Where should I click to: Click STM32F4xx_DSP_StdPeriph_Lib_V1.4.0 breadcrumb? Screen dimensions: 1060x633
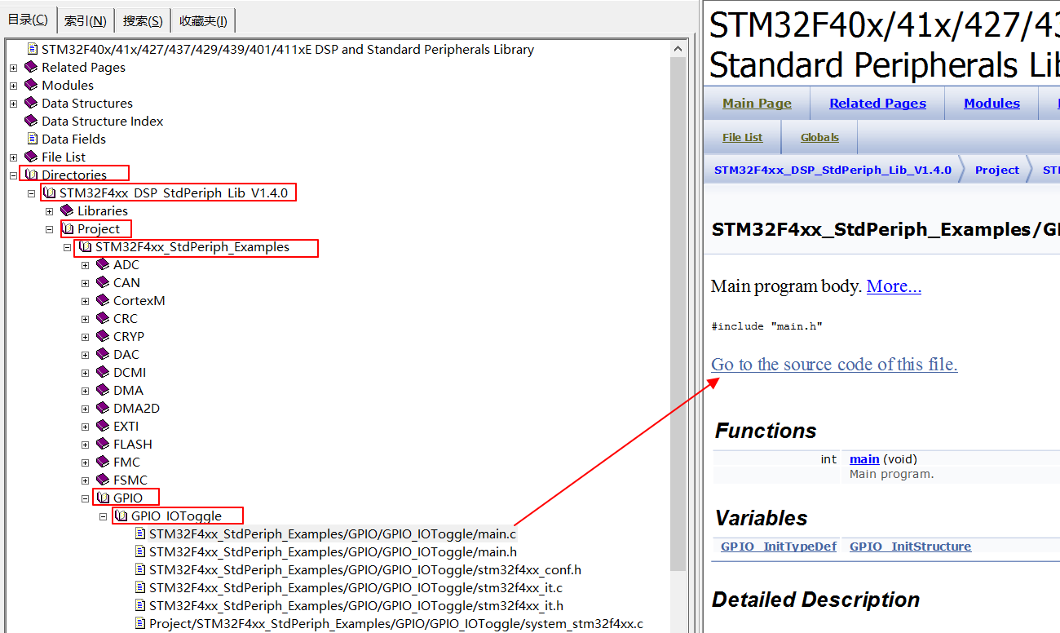coord(833,170)
